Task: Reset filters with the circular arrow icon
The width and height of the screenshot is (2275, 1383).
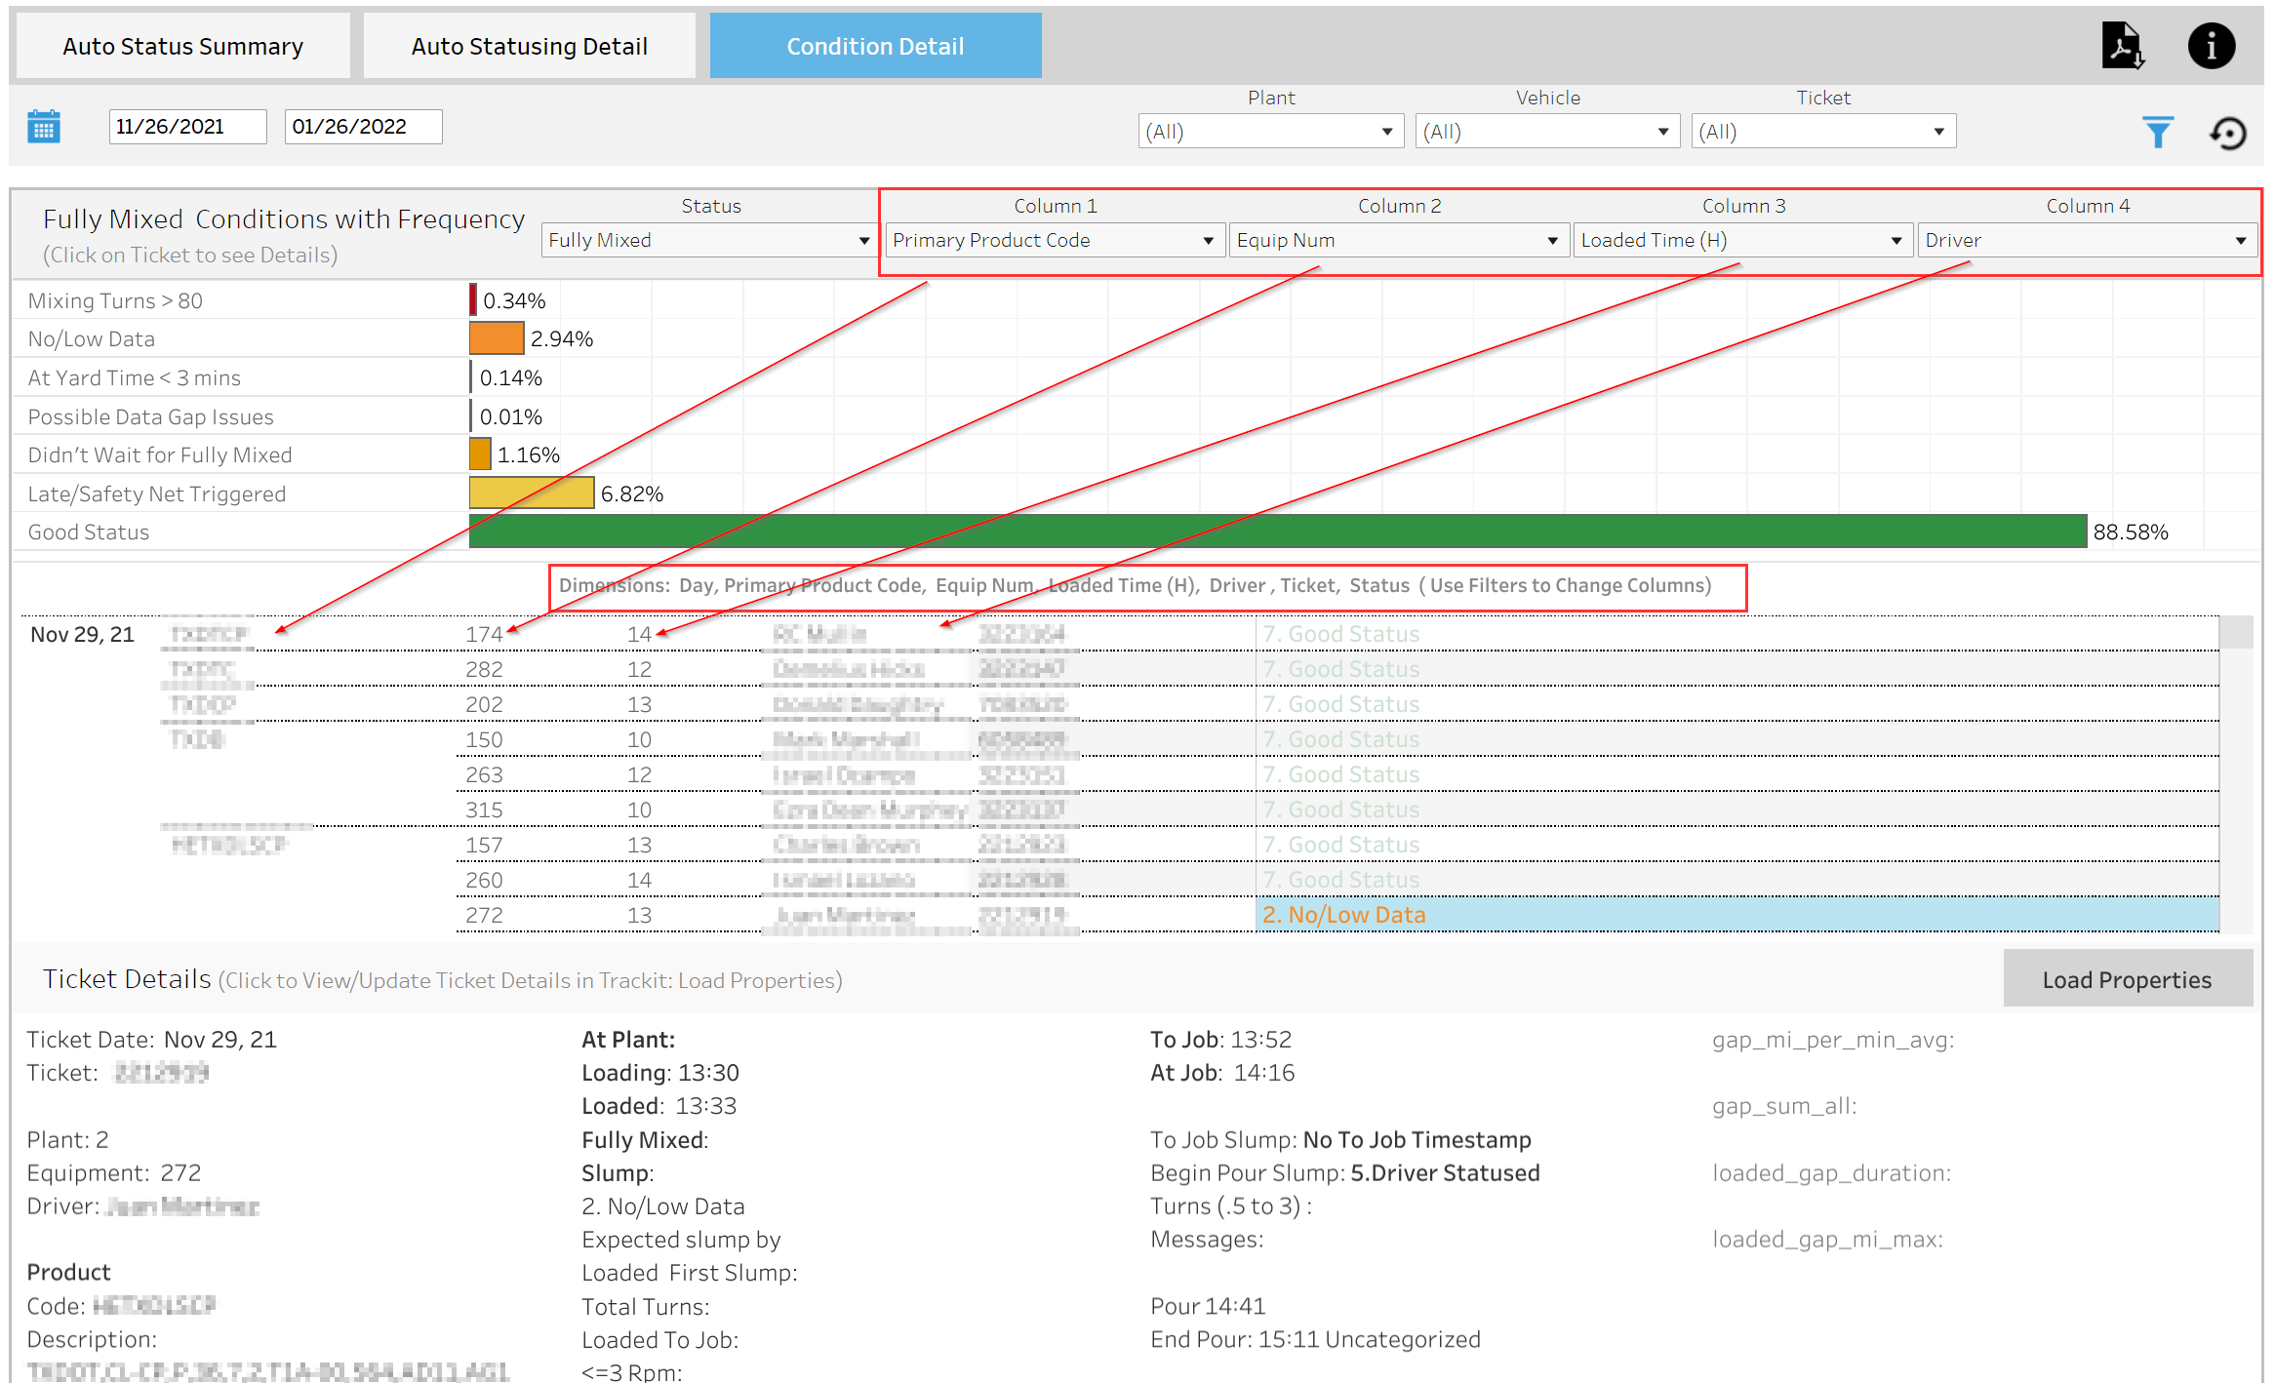Action: pyautogui.click(x=2228, y=133)
